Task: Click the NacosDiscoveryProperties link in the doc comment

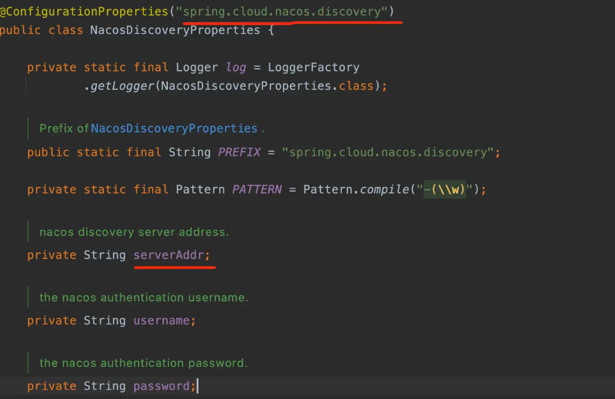Action: 174,128
